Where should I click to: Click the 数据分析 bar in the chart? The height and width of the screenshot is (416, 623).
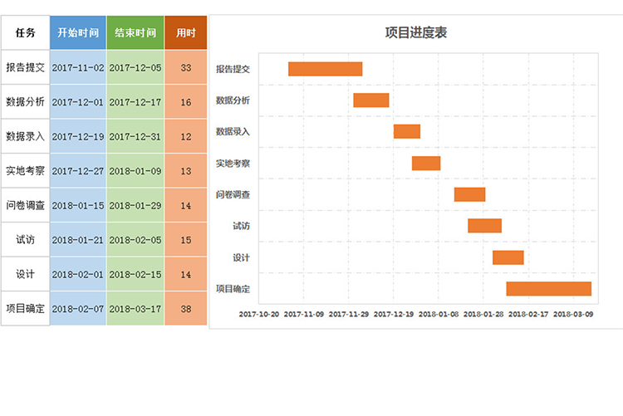[370, 100]
